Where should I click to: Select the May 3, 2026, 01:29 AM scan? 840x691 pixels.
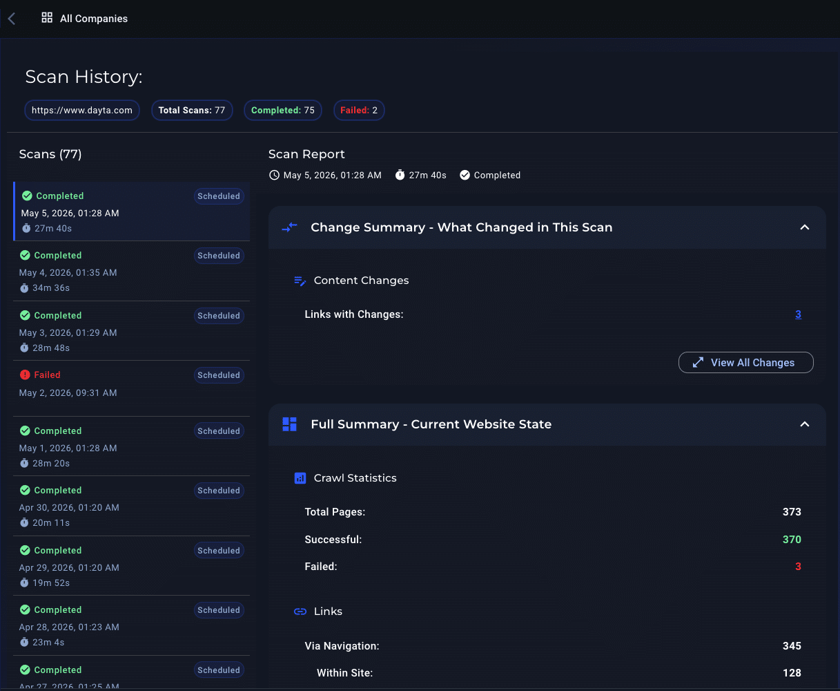[x=131, y=331]
